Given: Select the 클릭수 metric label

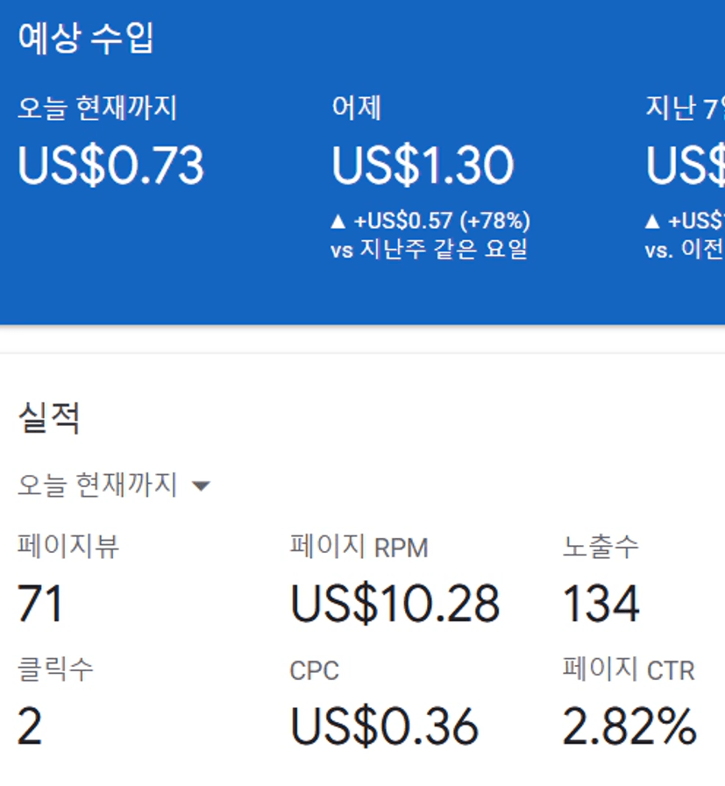Looking at the screenshot, I should [55, 669].
